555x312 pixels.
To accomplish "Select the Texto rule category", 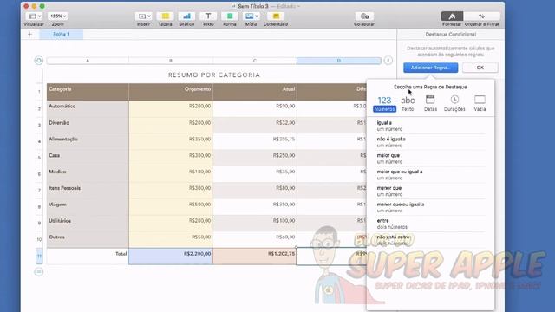I will pyautogui.click(x=408, y=104).
